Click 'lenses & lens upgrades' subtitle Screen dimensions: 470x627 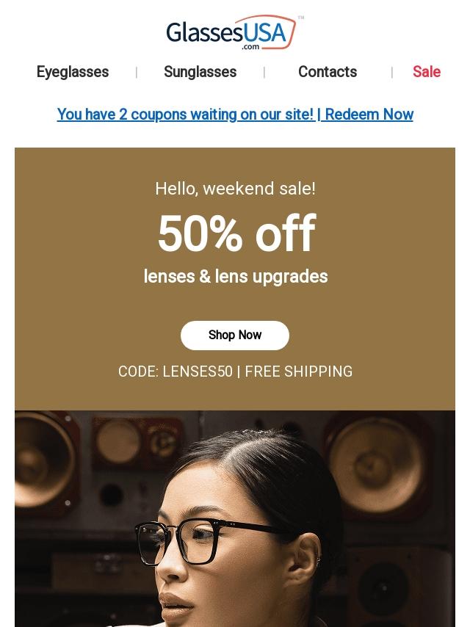click(236, 277)
